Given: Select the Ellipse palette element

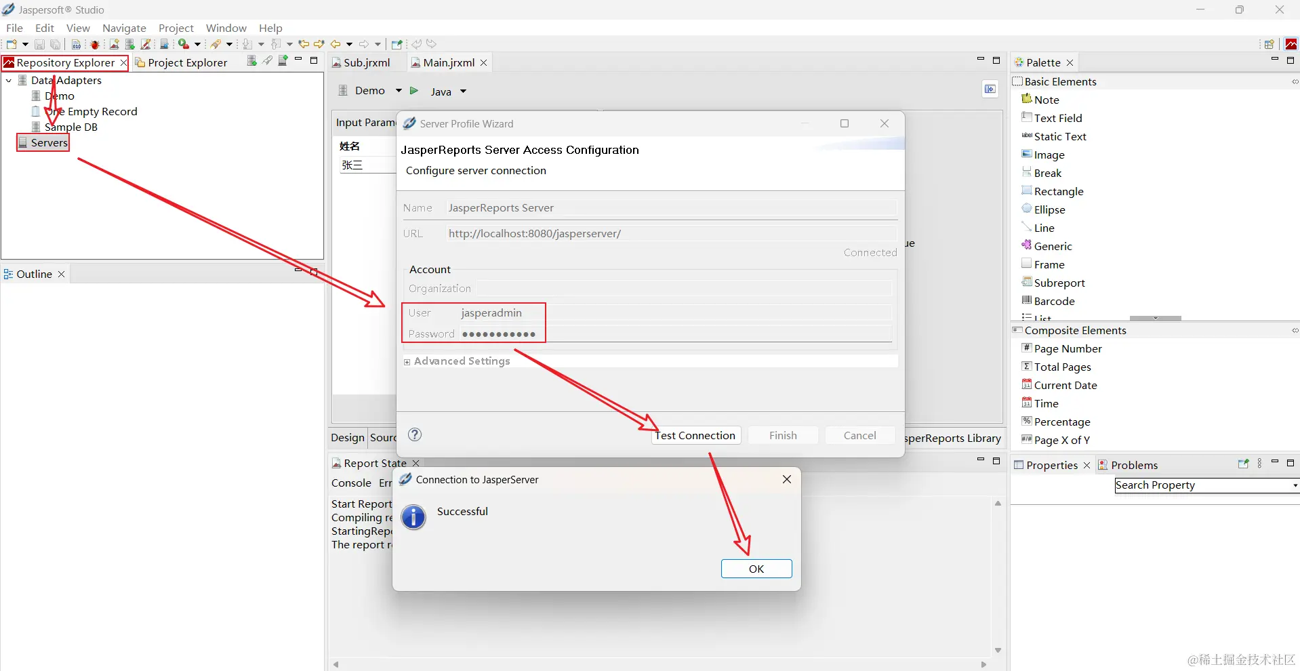Looking at the screenshot, I should [1044, 209].
